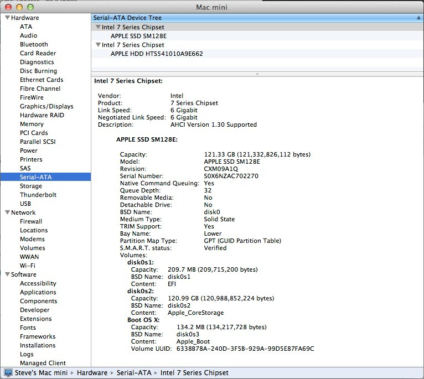Collapse the Hardware section disclosure triangle
Viewport: 424px width, 379px height.
point(7,18)
